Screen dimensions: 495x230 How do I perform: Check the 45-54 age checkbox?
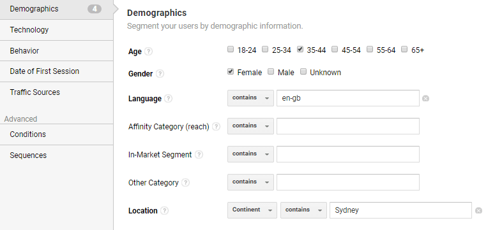pyautogui.click(x=335, y=49)
